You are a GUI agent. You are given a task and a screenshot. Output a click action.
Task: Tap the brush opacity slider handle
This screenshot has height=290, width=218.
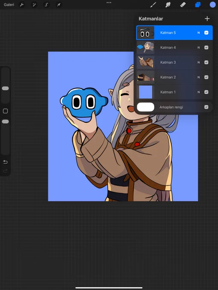6,122
